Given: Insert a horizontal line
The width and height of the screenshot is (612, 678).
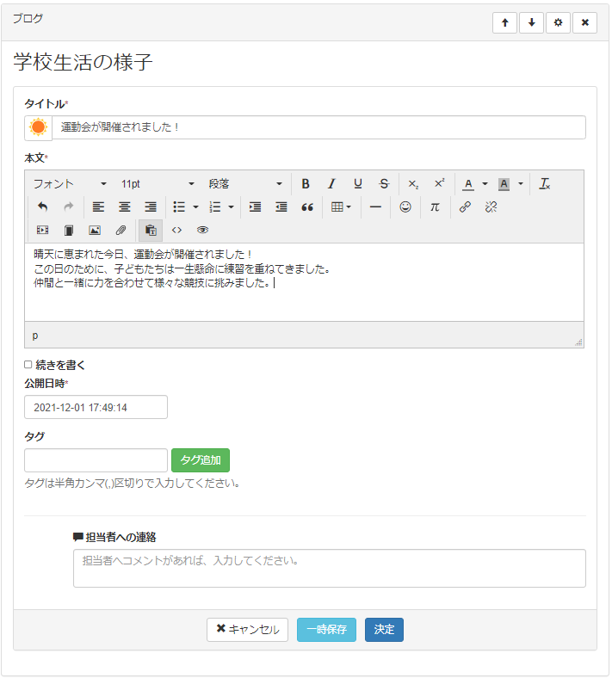Looking at the screenshot, I should (x=375, y=207).
